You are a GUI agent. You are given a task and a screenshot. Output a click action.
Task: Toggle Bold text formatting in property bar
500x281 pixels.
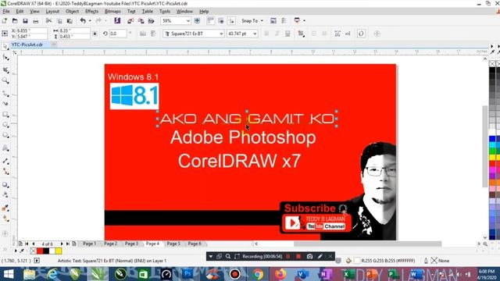(x=267, y=34)
